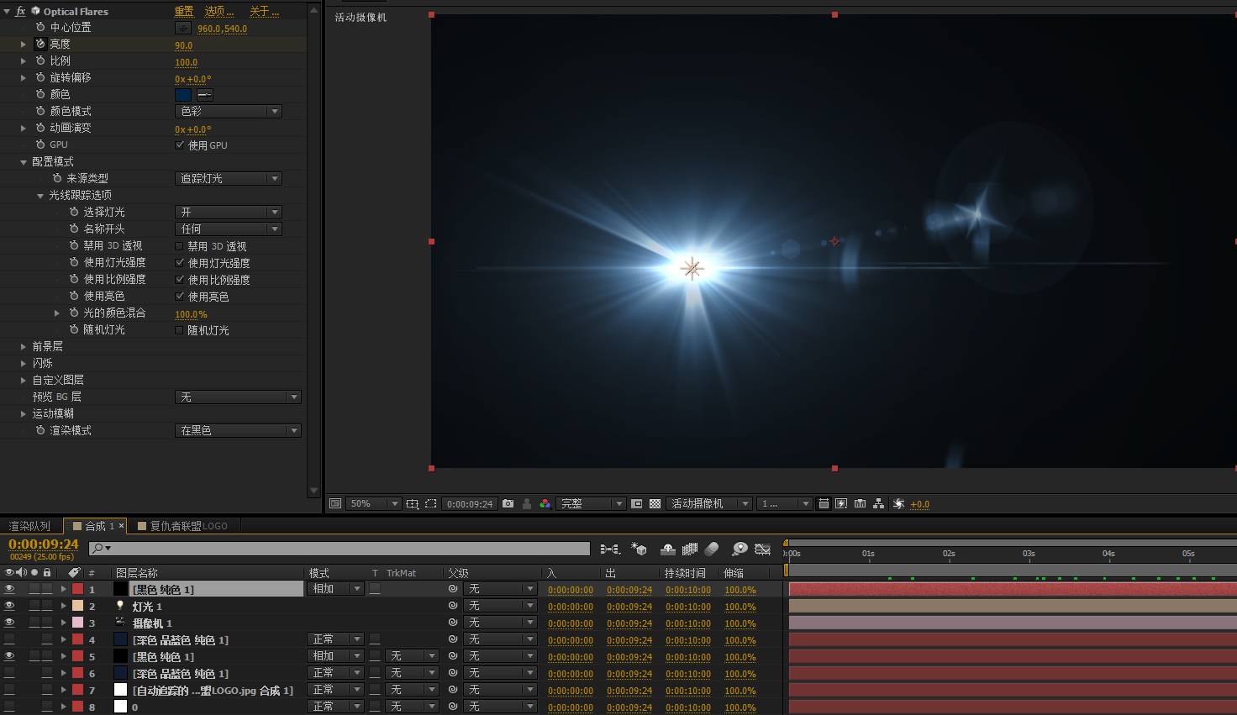
Task: Toggle the 亮度 stopwatch keyframe icon
Action: pos(40,44)
